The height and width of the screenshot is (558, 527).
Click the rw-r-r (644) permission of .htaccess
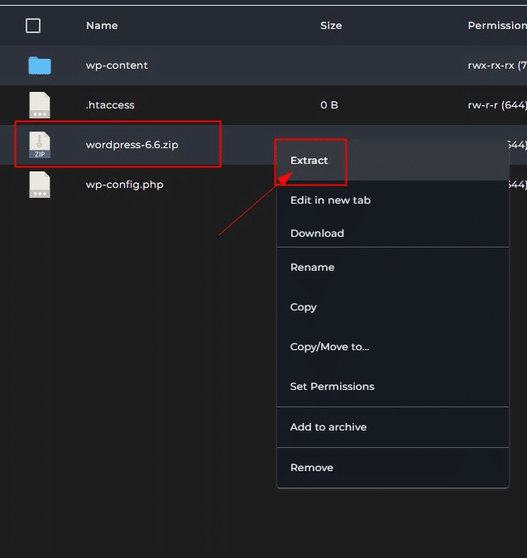pos(497,105)
